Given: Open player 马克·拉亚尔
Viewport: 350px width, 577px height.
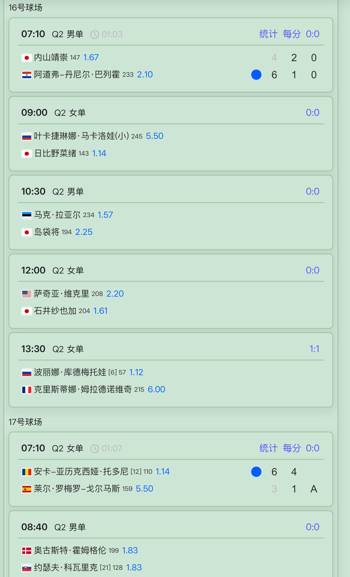Looking at the screenshot, I should (x=57, y=215).
